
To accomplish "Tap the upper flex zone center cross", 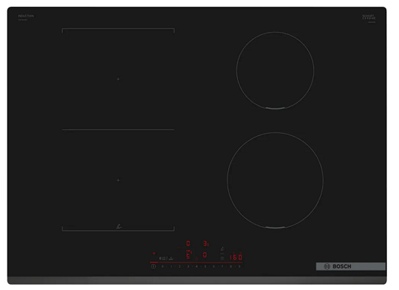I will click(118, 79).
